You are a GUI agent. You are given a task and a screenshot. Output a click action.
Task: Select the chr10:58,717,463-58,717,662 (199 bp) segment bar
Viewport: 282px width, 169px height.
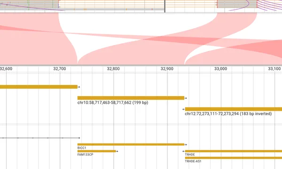click(131, 98)
